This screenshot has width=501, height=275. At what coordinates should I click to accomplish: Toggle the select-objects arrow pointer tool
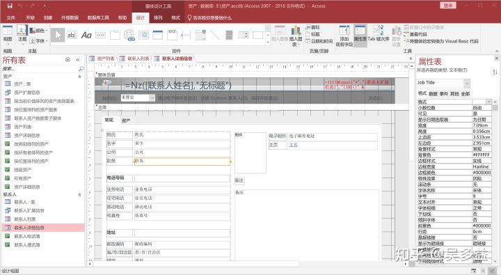pos(58,35)
